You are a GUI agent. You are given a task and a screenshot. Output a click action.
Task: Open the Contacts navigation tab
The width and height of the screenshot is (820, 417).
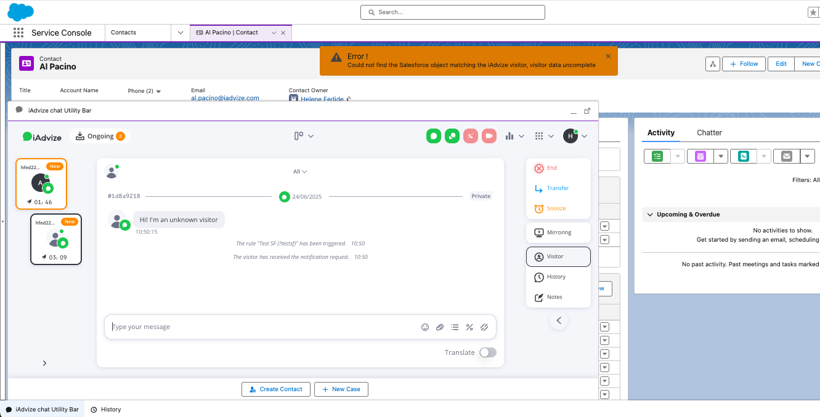click(124, 33)
